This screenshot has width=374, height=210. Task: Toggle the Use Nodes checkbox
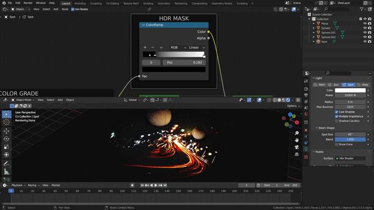tap(72, 9)
